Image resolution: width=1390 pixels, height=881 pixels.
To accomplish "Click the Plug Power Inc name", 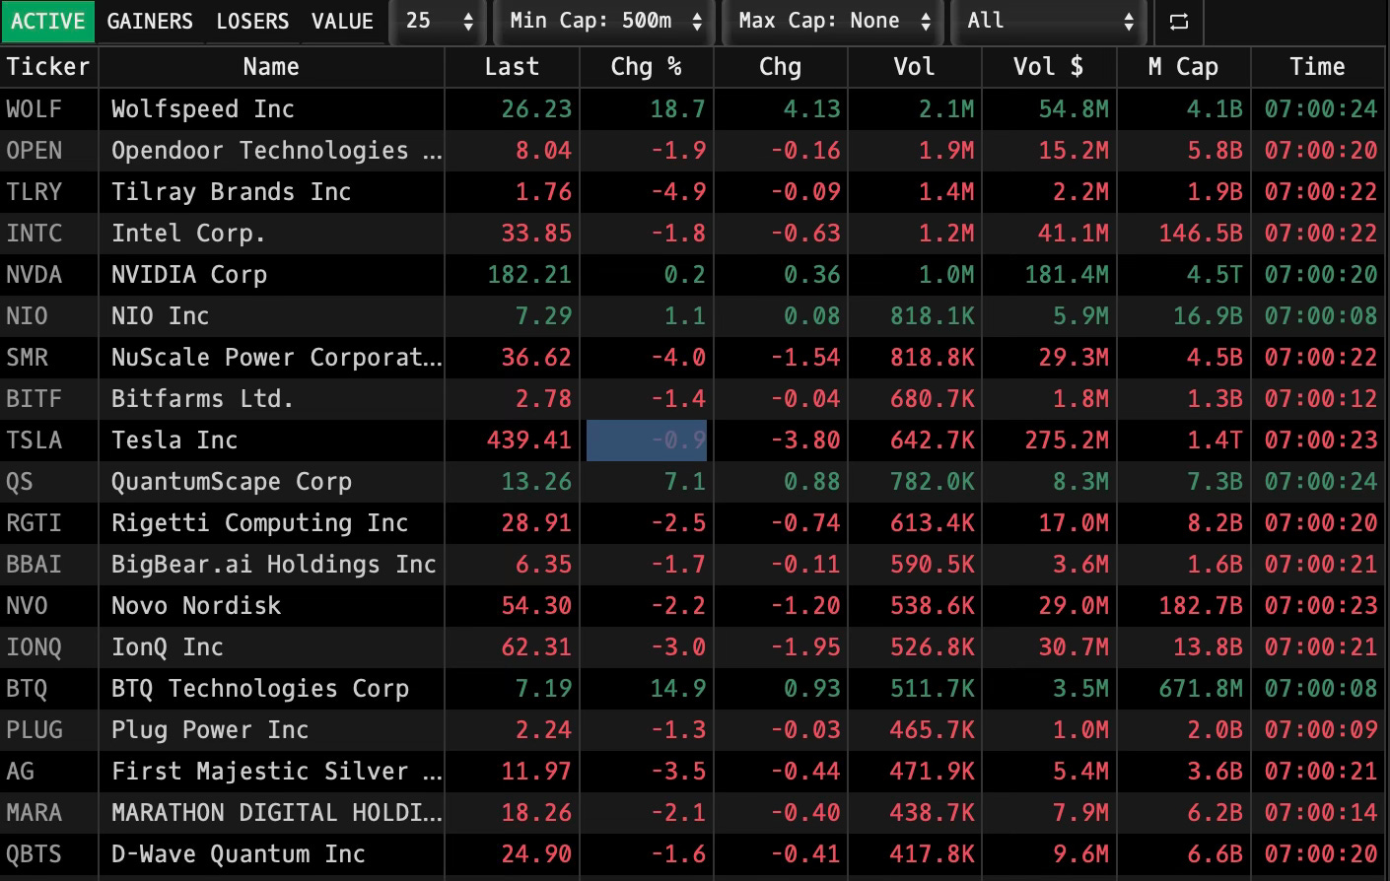I will tap(210, 730).
